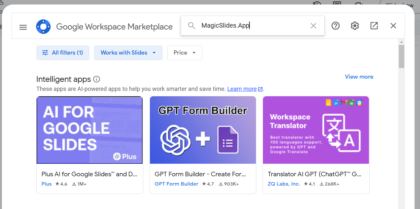Expand the Works with Slides dropdown
Viewport: 420px width, 209px height.
pos(128,53)
